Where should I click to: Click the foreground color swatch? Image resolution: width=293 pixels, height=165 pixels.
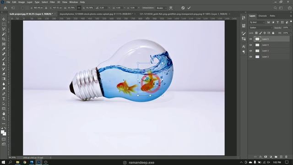point(2,132)
